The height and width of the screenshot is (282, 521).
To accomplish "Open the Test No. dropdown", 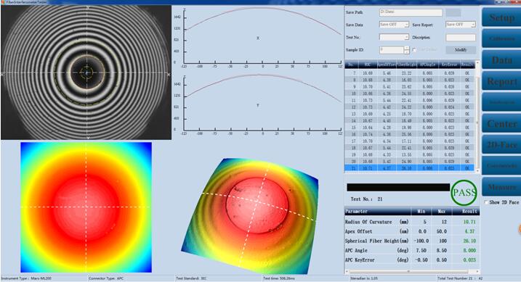I will (406, 37).
